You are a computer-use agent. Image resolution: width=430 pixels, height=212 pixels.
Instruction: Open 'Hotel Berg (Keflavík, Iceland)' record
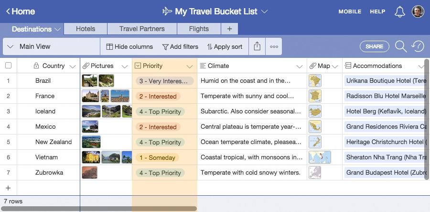click(x=386, y=112)
